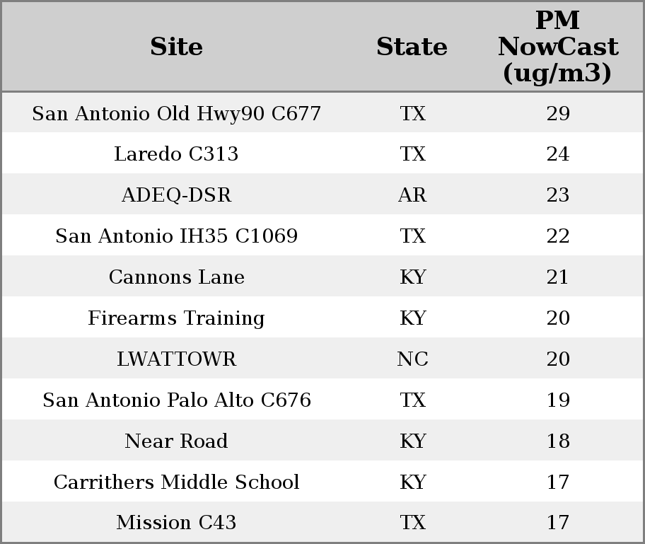
Task: Click the NC state cell
Action: click(412, 359)
